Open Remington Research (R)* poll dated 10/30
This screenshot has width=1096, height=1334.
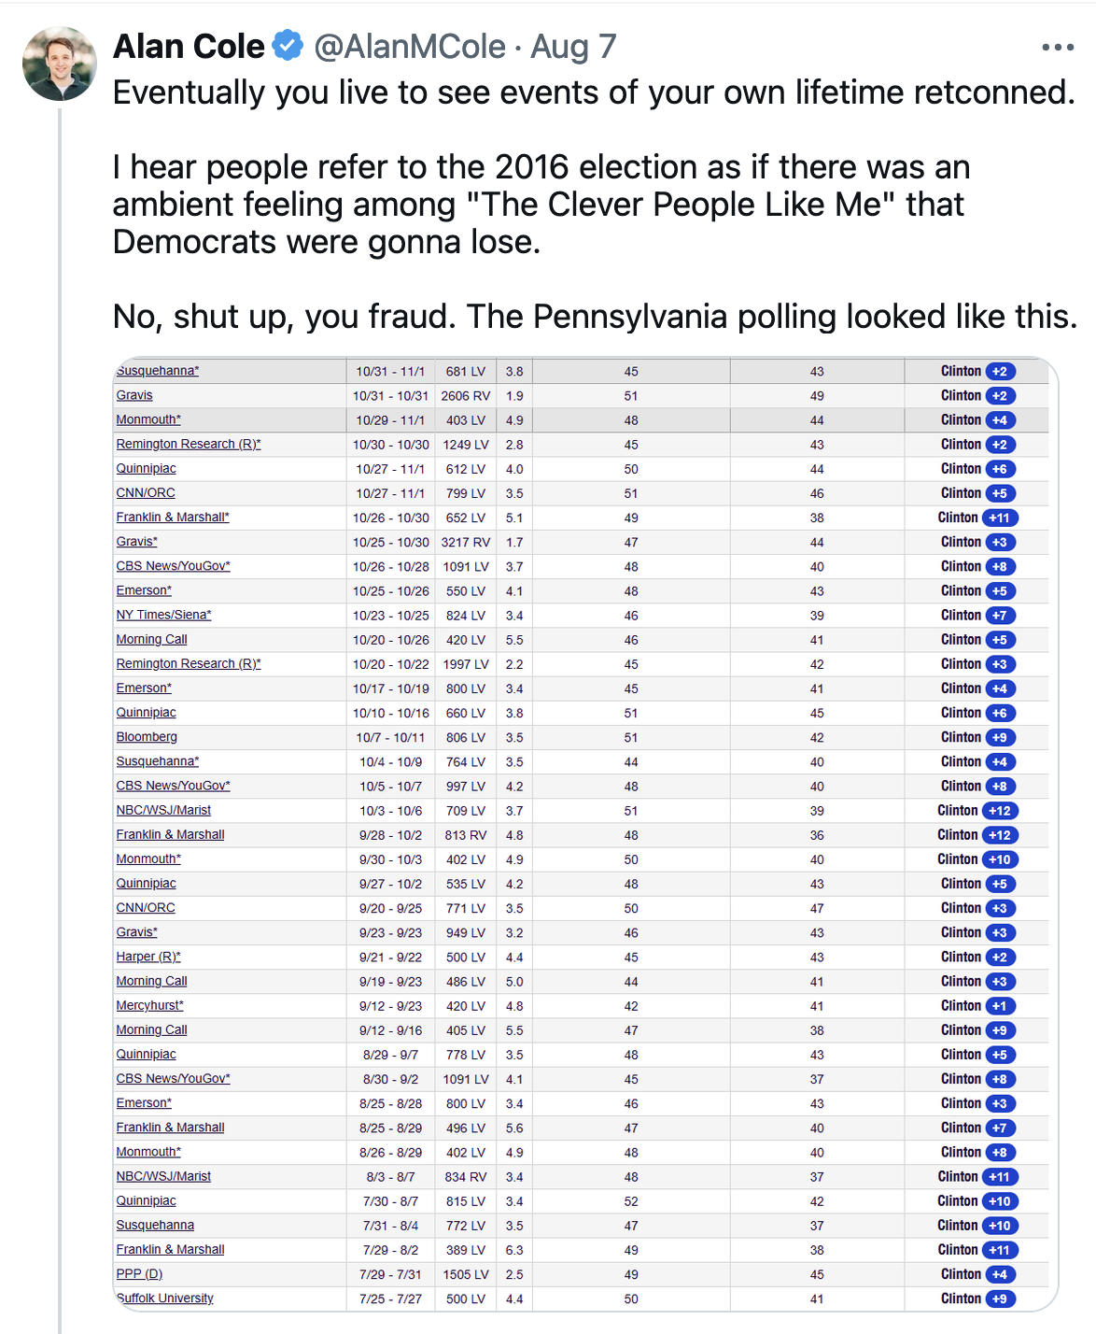click(x=188, y=445)
